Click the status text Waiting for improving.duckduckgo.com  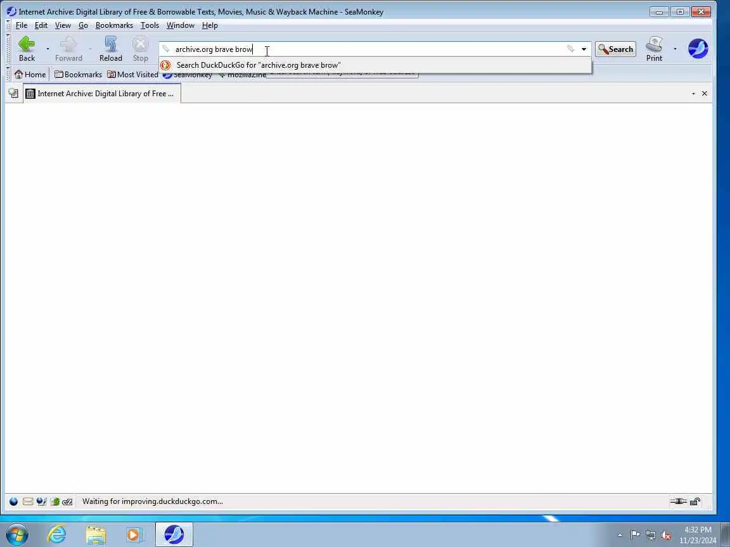coord(152,501)
